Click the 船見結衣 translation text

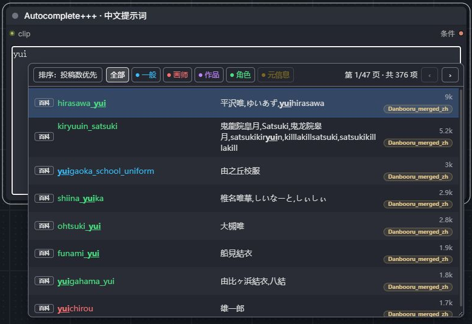(x=236, y=253)
